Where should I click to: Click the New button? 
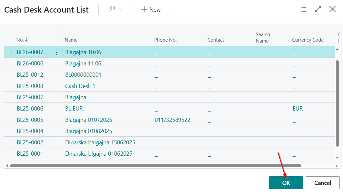point(151,9)
